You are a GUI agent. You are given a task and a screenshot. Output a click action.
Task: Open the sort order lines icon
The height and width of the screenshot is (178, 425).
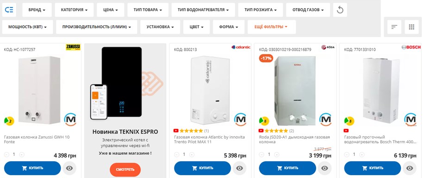[394, 27]
